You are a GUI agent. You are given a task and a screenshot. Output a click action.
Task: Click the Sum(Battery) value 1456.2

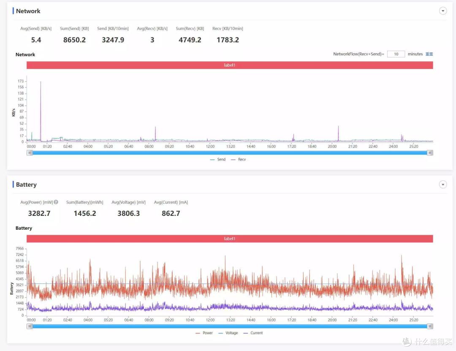pyautogui.click(x=85, y=213)
